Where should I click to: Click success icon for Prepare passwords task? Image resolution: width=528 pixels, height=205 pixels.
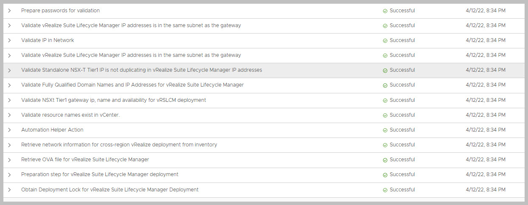pyautogui.click(x=385, y=11)
